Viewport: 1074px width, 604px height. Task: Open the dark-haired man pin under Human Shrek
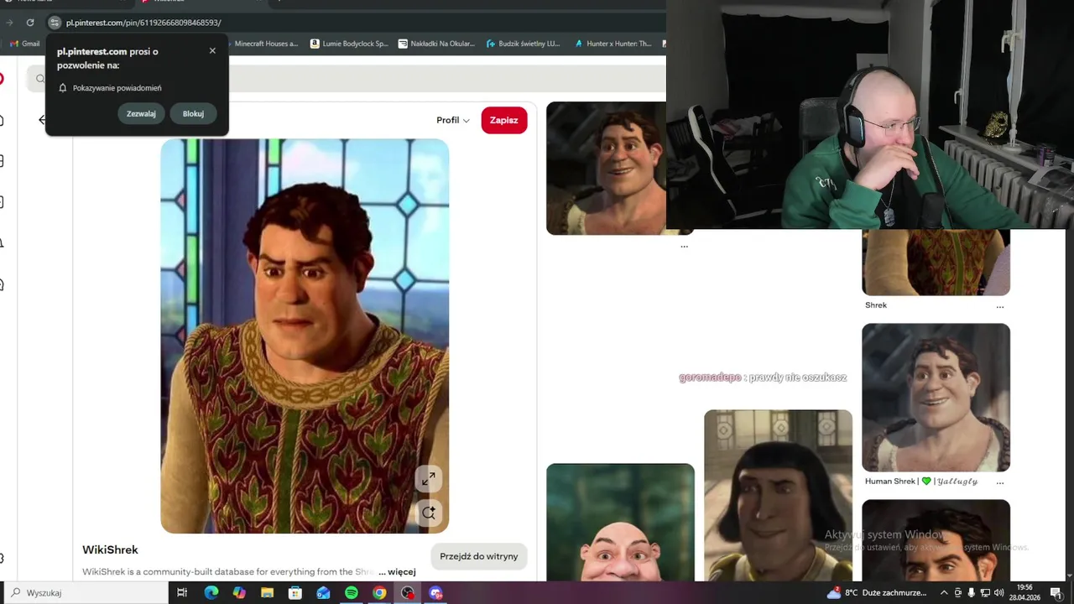pyautogui.click(x=936, y=540)
